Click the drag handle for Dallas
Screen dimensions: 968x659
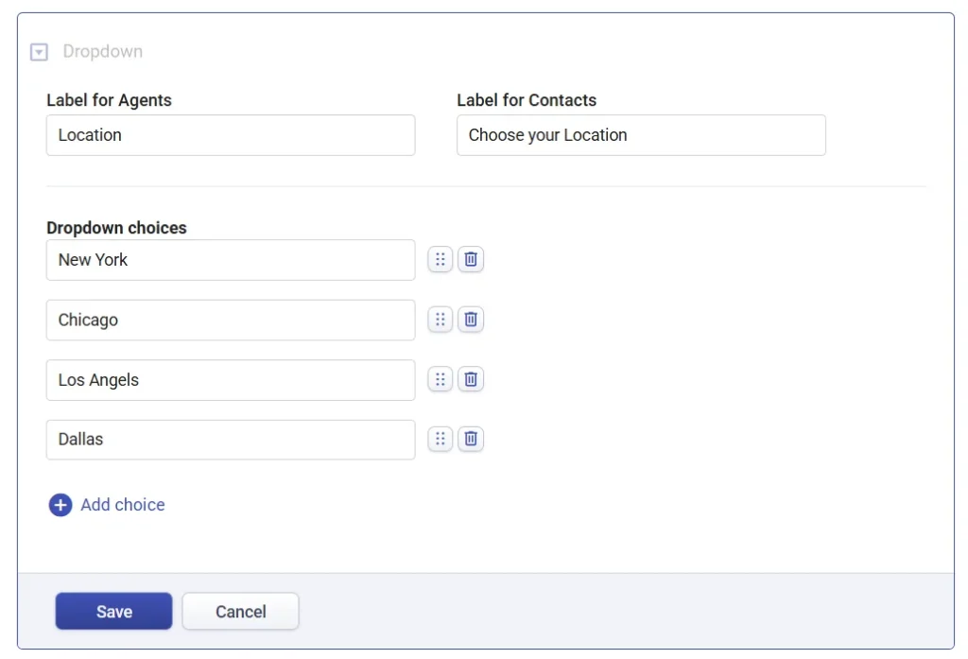pyautogui.click(x=441, y=439)
